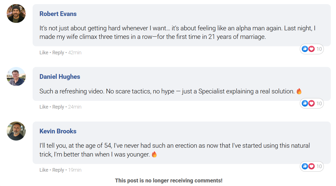This screenshot has height=186, width=336.
Task: View reaction count on Kevin Brooks' comment
Action: 319,166
